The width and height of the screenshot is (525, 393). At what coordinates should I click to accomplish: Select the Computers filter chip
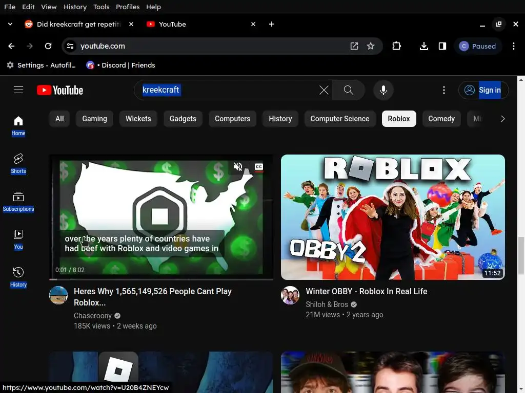[232, 119]
